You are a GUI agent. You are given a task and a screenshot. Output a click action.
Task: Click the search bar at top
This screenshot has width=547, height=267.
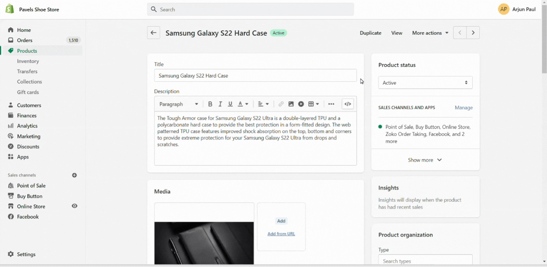(x=250, y=9)
